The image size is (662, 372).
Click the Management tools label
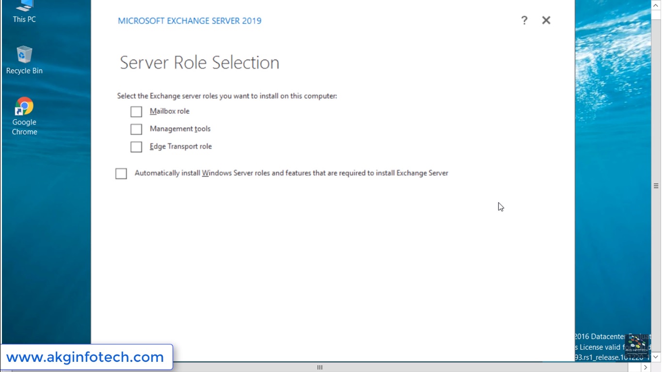[180, 129]
